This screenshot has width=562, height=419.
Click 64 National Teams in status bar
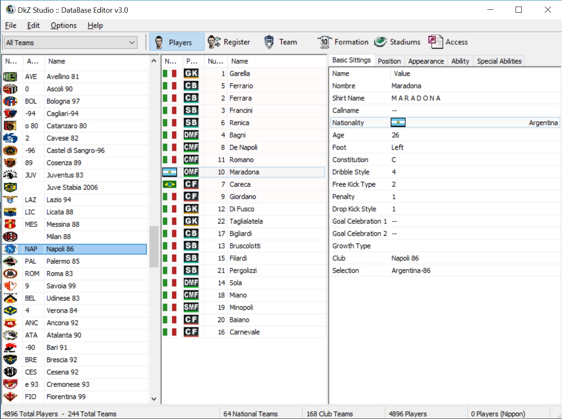pyautogui.click(x=250, y=414)
